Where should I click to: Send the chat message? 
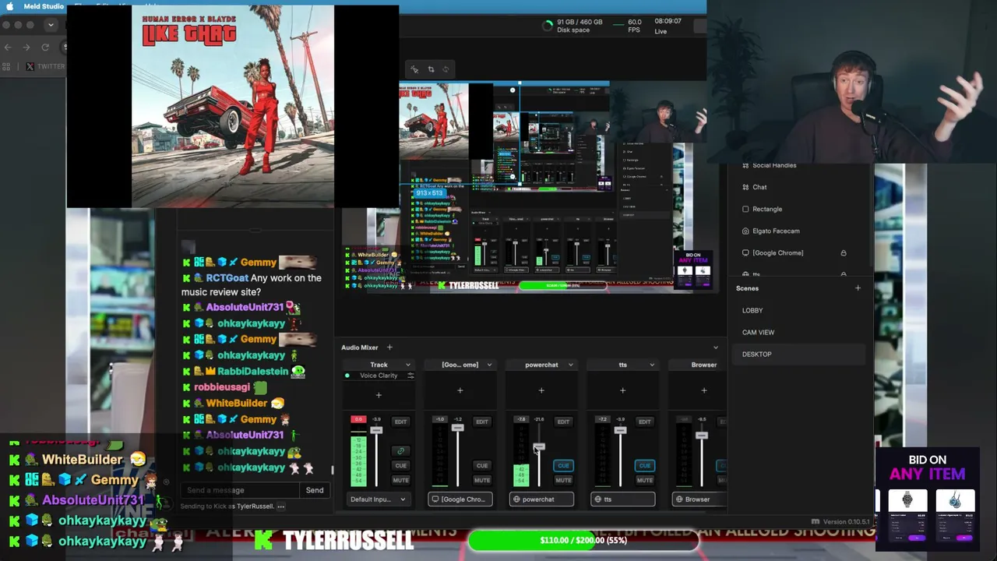[315, 490]
